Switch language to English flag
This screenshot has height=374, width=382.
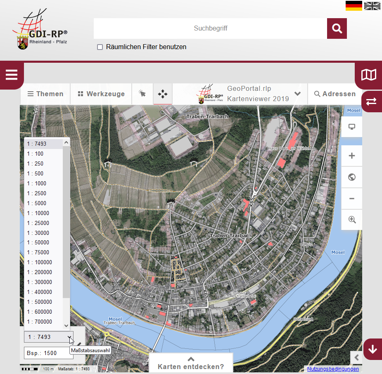[x=372, y=6]
